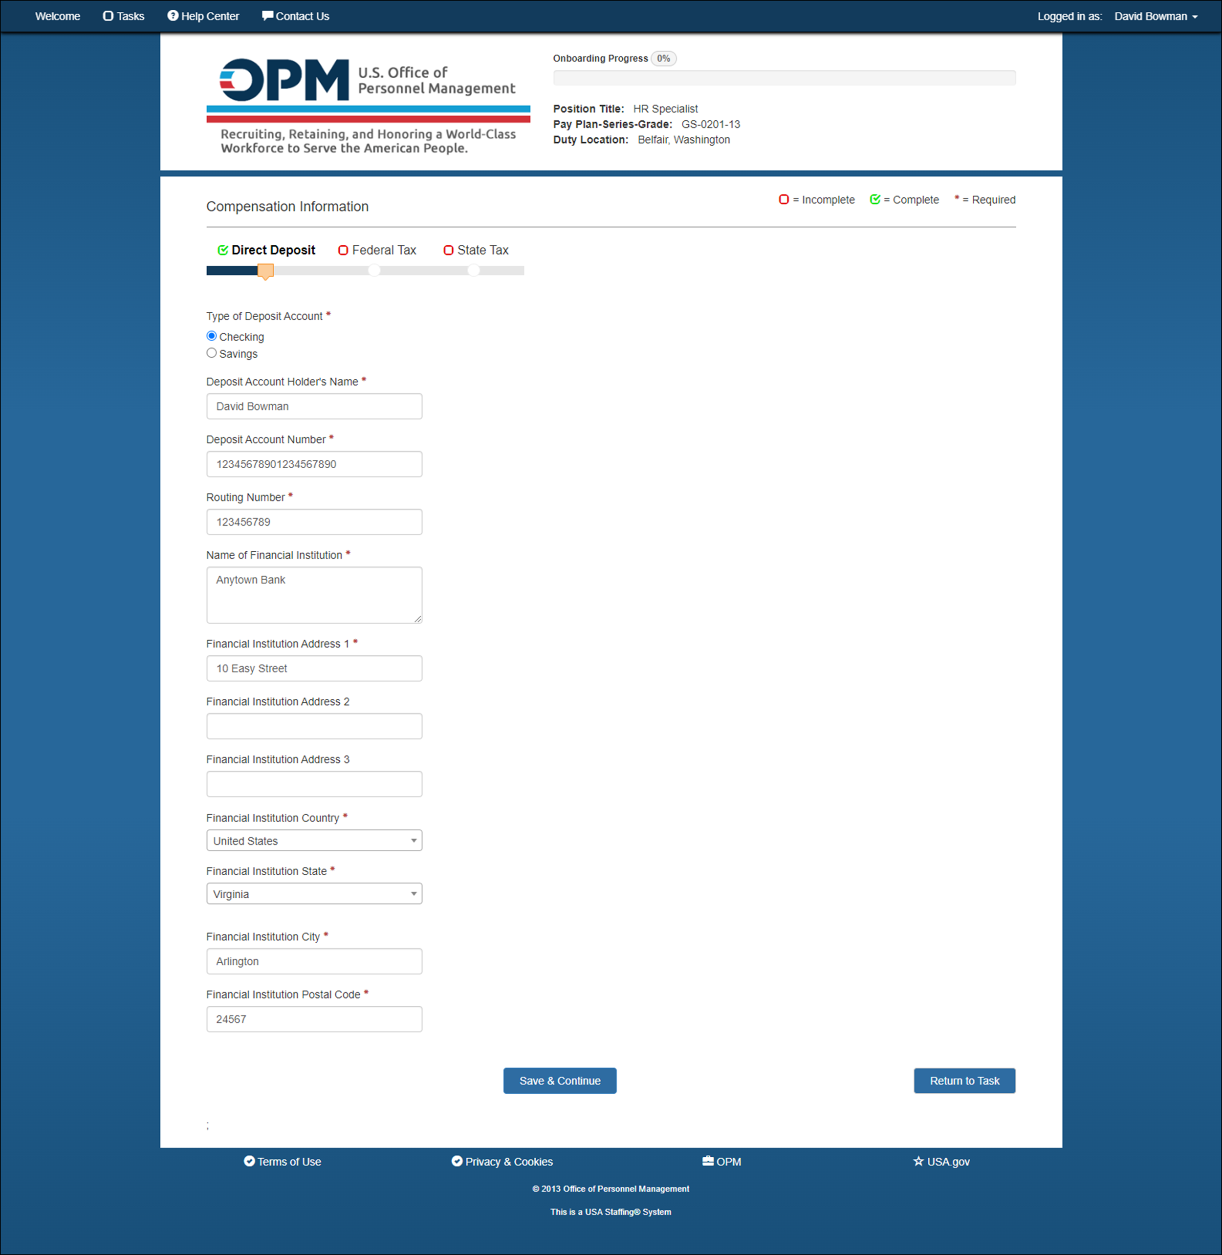Image resolution: width=1222 pixels, height=1255 pixels.
Task: Click the Onboarding Progress bar
Action: 785,78
